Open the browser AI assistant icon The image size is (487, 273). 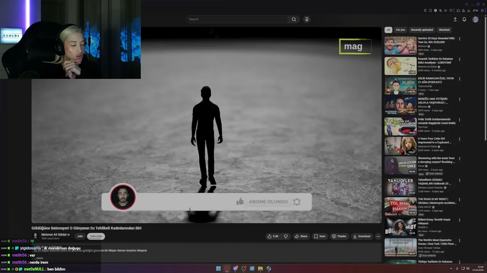point(475,11)
